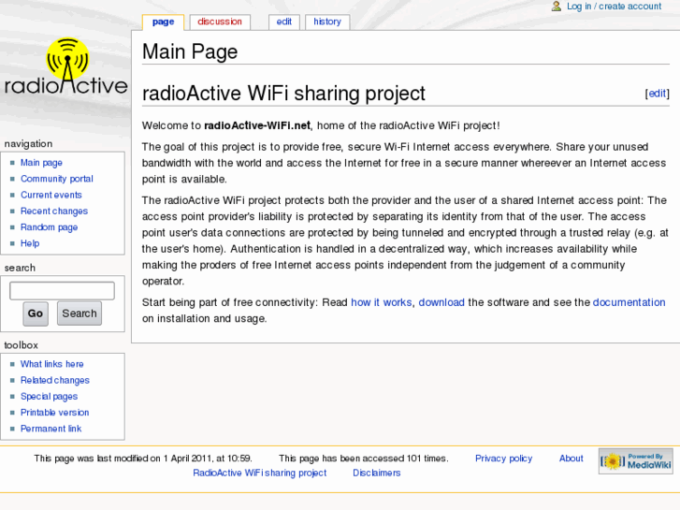Open Current events link
The width and height of the screenshot is (680, 510).
(51, 195)
